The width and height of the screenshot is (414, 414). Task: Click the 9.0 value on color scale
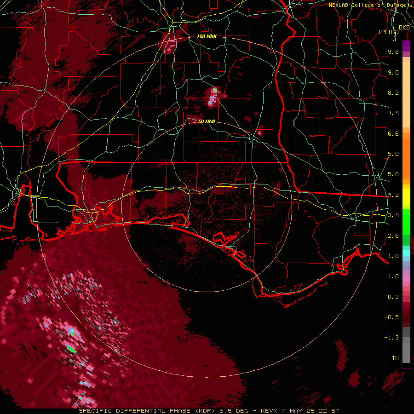click(393, 72)
